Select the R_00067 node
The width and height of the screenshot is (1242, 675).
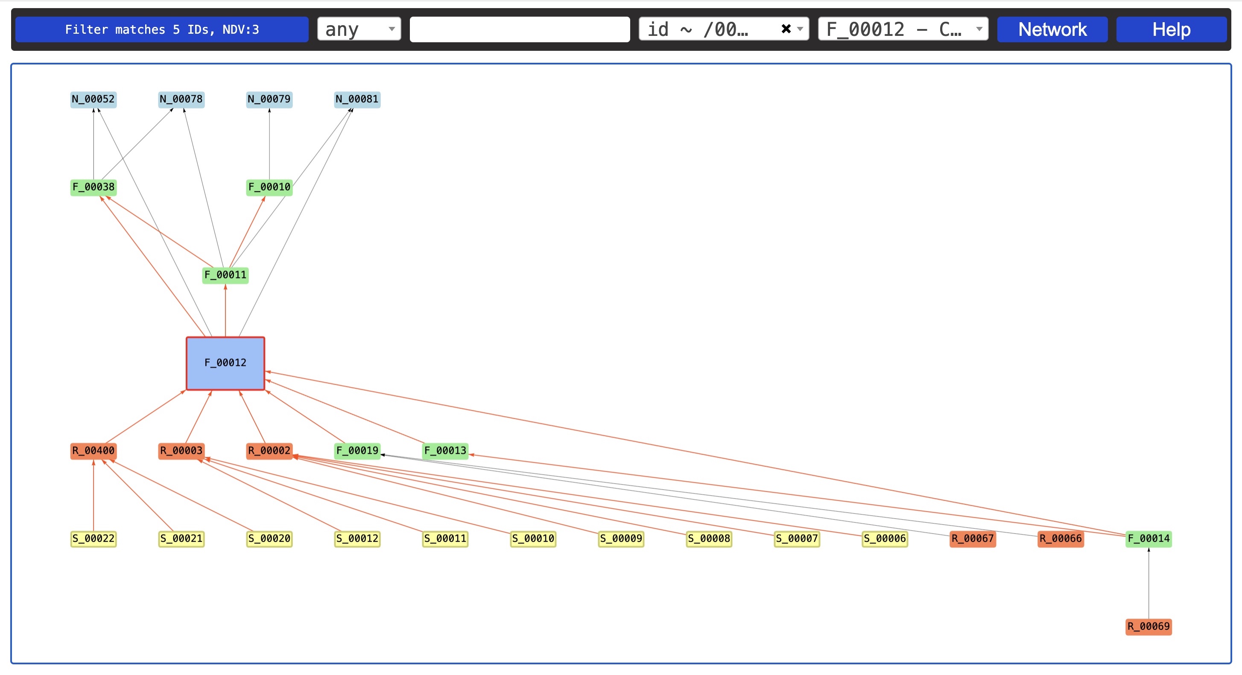(x=972, y=538)
